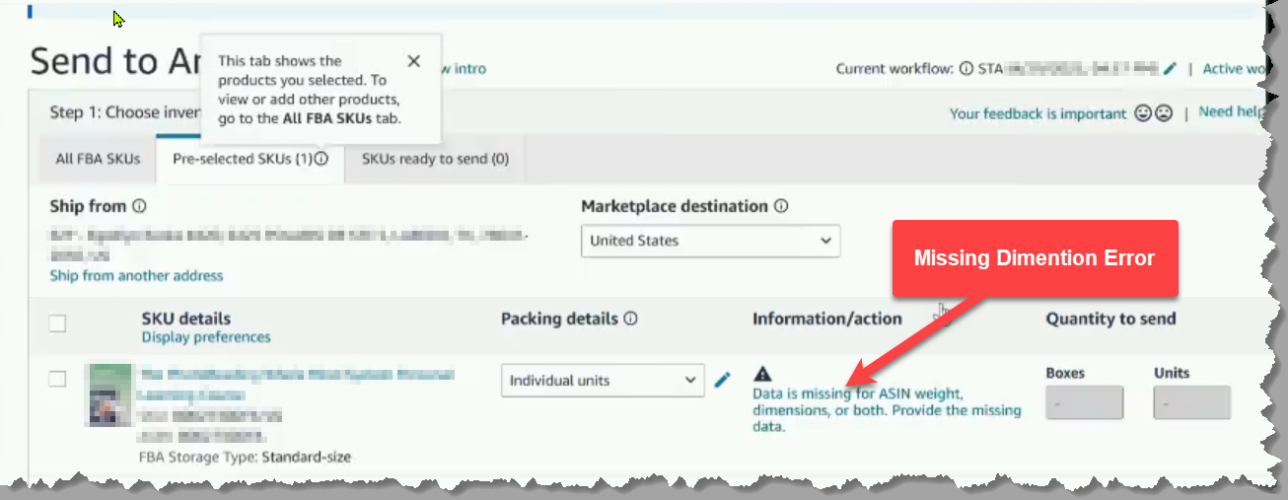Open the Individual units packing dropdown
Image resolution: width=1288 pixels, height=500 pixels.
pos(603,381)
